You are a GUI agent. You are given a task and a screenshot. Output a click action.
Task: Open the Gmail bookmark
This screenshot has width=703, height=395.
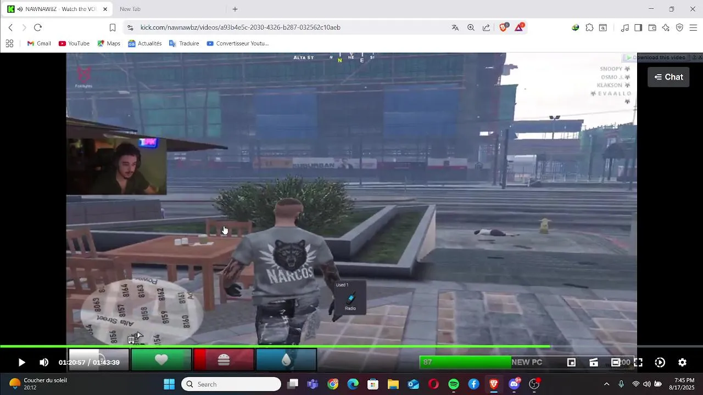click(x=39, y=43)
